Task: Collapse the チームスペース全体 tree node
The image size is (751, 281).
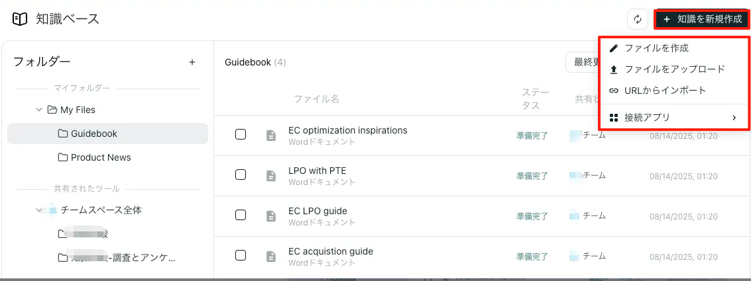Action: click(39, 210)
